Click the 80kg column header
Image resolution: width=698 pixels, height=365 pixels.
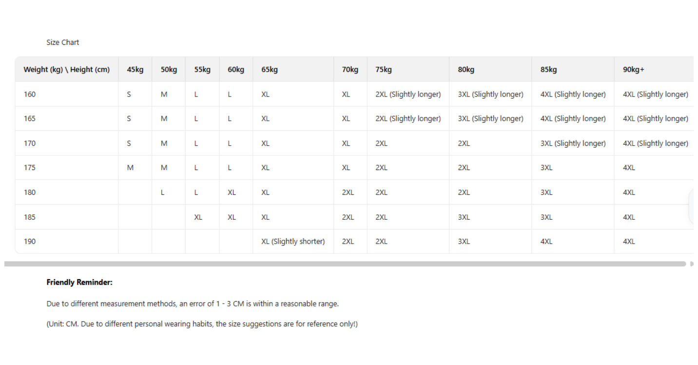(466, 70)
